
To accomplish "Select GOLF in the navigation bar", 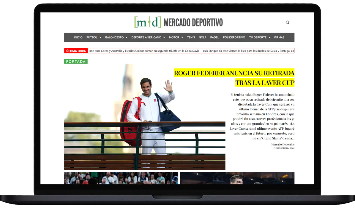I will pyautogui.click(x=202, y=37).
